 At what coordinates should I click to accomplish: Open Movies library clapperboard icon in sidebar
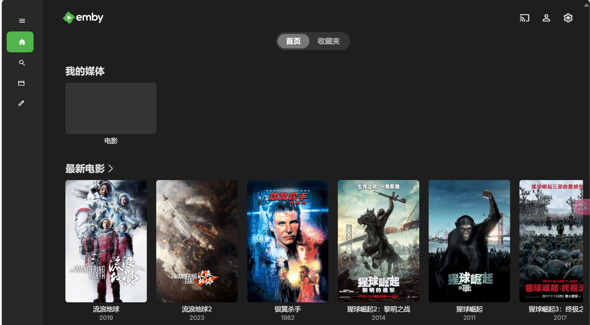[21, 83]
